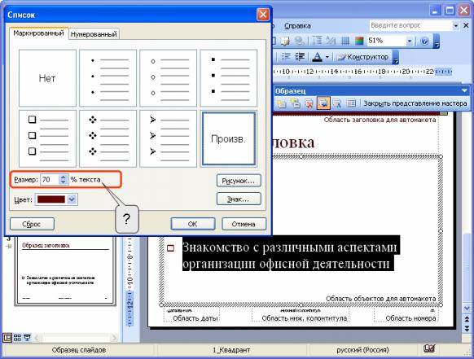Select the 'Нет' (no bullets) option
Viewport: 474px width, 359px height.
(x=47, y=78)
